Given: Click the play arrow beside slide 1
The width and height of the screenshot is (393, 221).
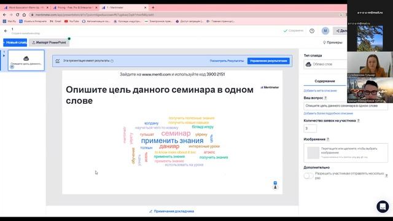Looking at the screenshot, I should tap(4, 56).
